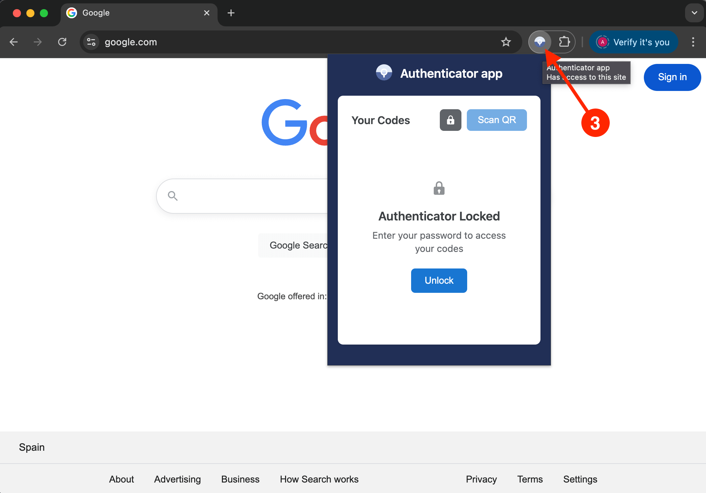
Task: Click the Verify it's you profile chip
Action: pyautogui.click(x=633, y=42)
